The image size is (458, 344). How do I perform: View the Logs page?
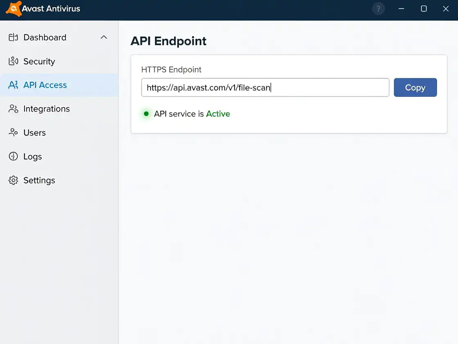click(x=59, y=156)
